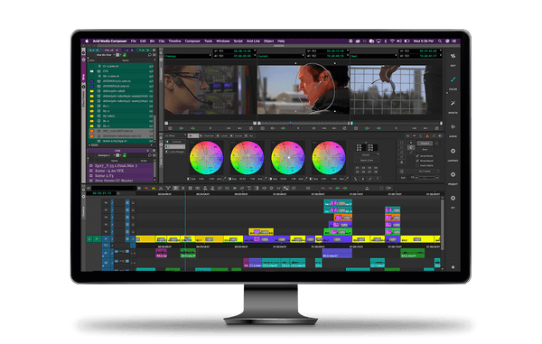Image resolution: width=542 pixels, height=344 pixels.
Task: Toggle the Invert Alpha checkbox
Action: point(417,165)
